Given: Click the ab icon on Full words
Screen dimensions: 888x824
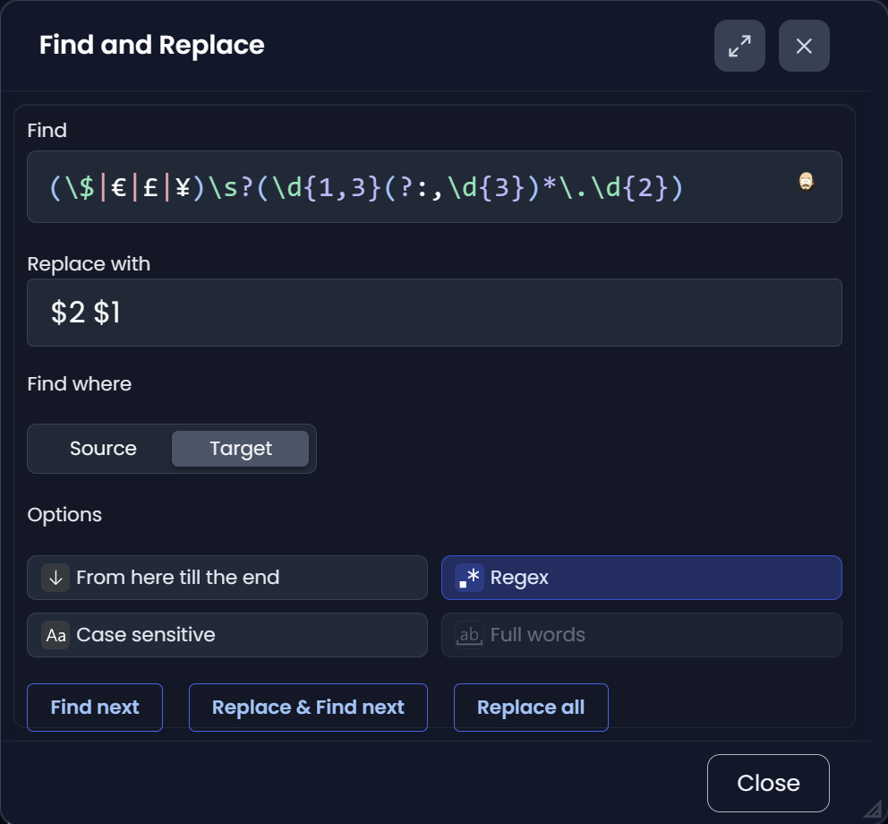Looking at the screenshot, I should [469, 635].
